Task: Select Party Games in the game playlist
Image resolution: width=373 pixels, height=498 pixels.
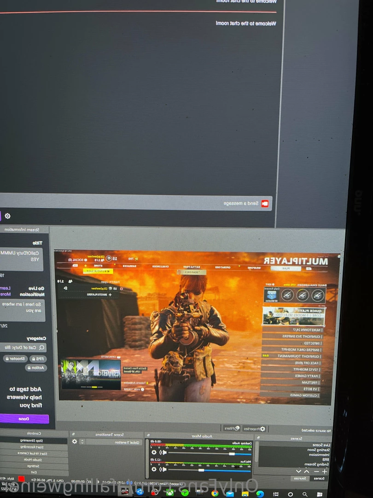Action: click(291, 376)
